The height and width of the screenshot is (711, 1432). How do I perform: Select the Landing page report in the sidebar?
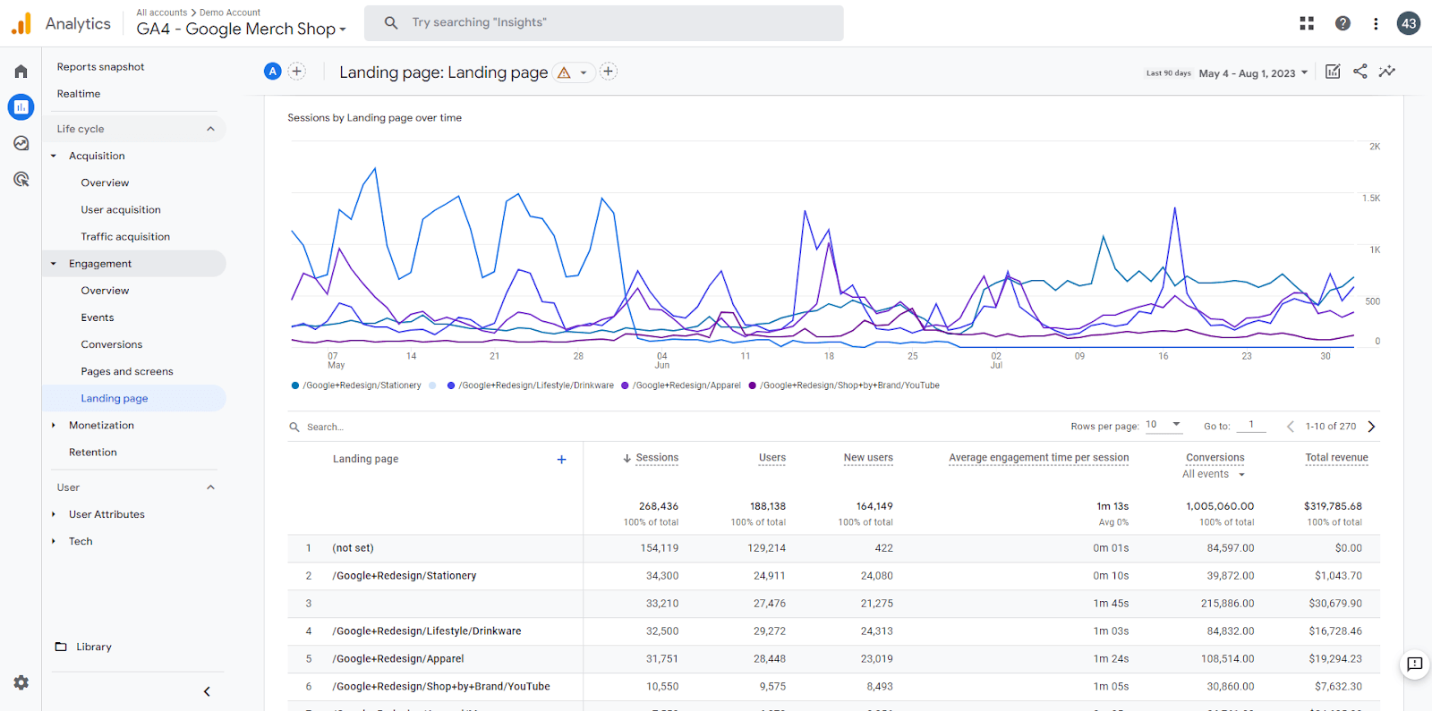(115, 398)
